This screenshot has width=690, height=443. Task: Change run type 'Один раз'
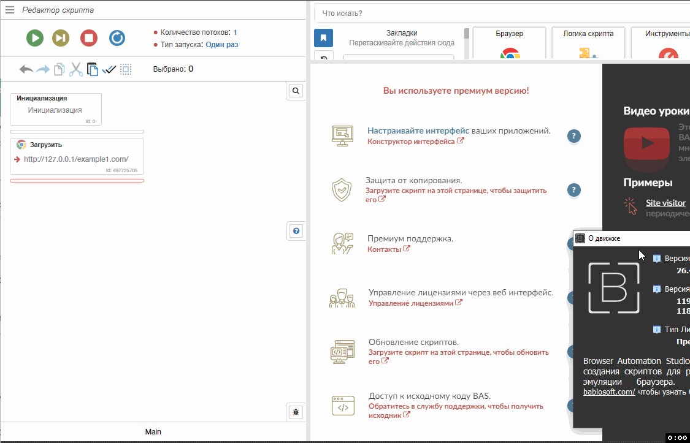coord(222,45)
